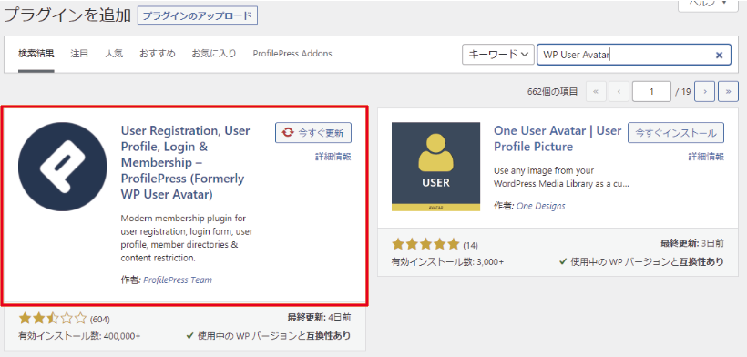Click the ProfilePress plugin logo

pos(63,167)
